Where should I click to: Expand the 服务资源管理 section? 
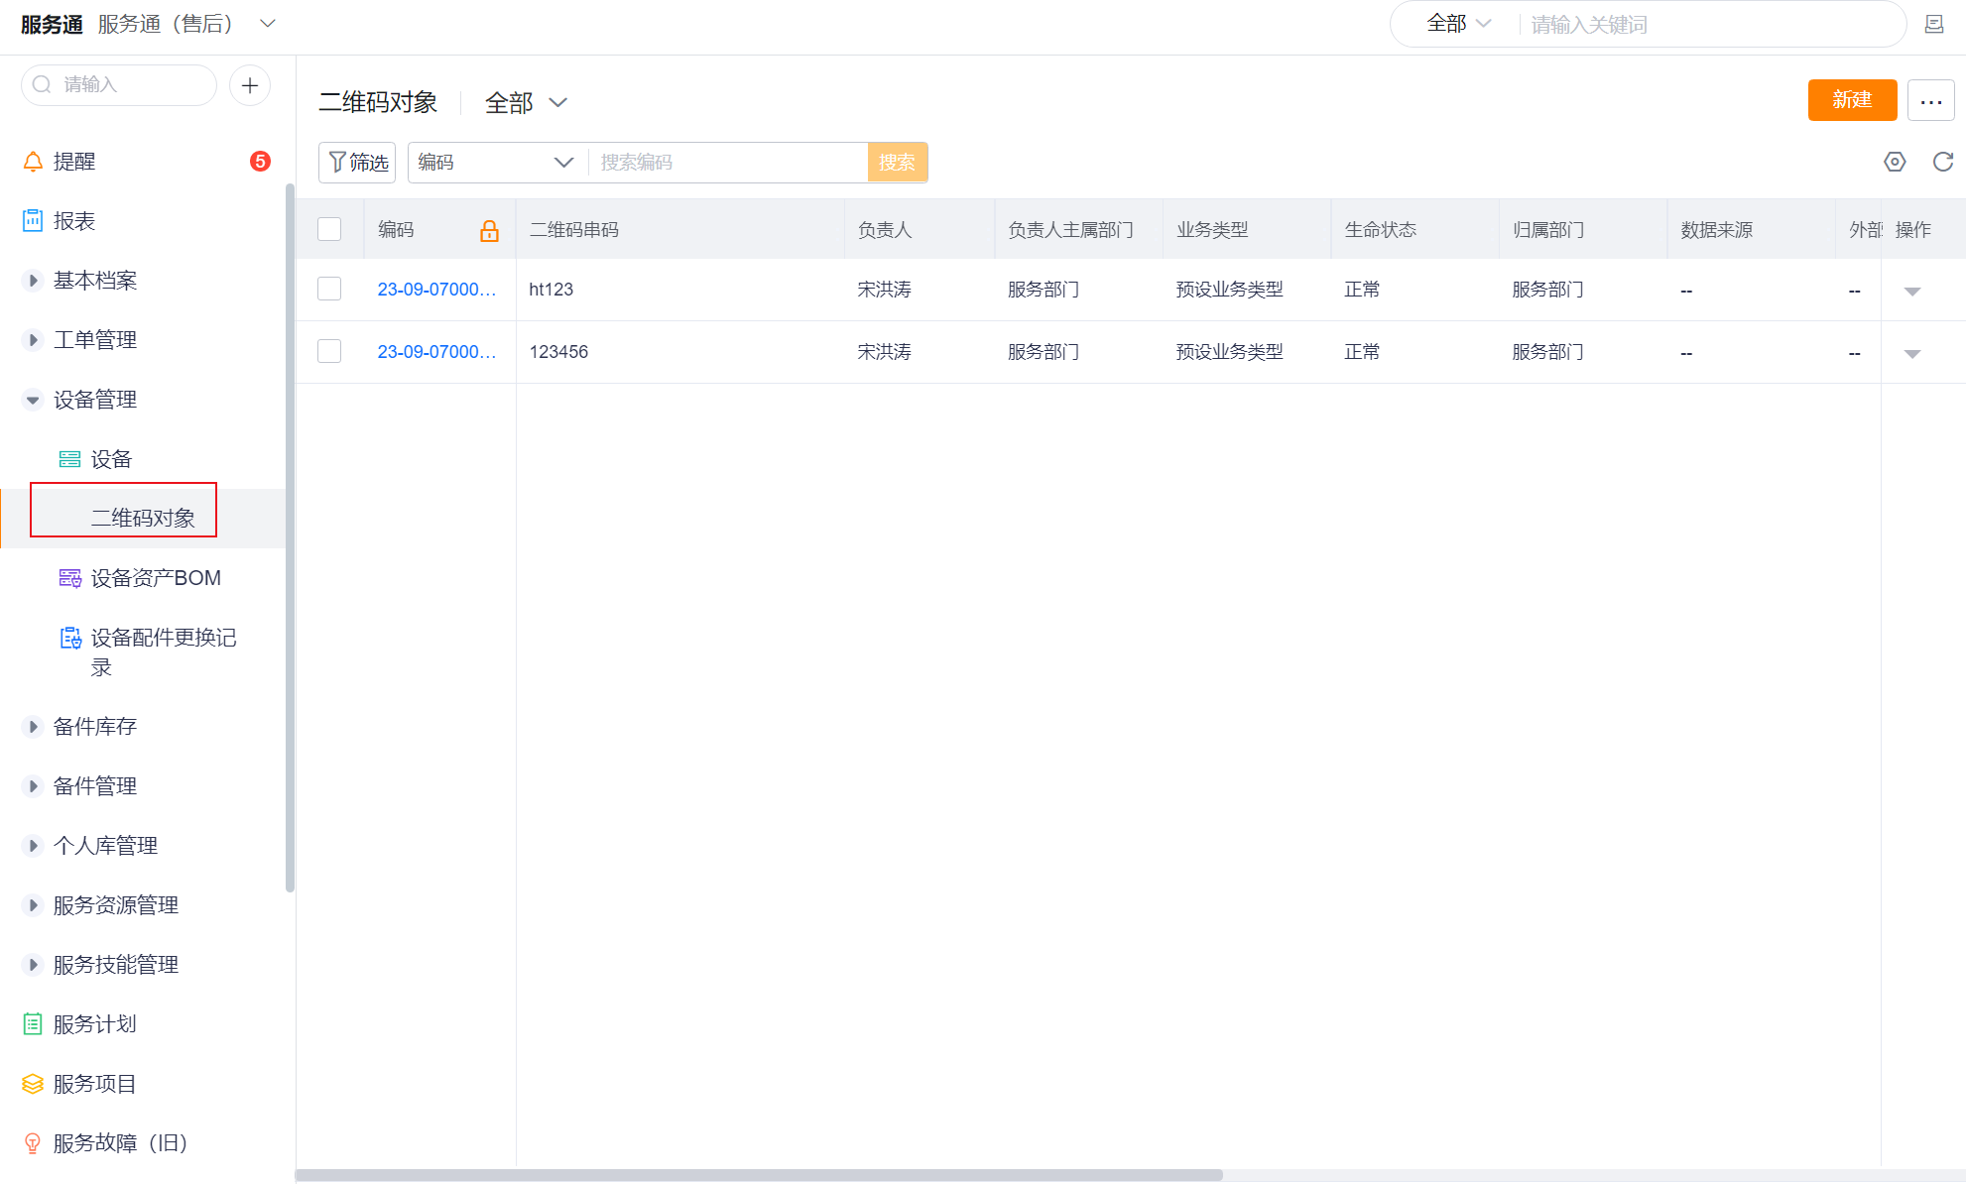(33, 905)
